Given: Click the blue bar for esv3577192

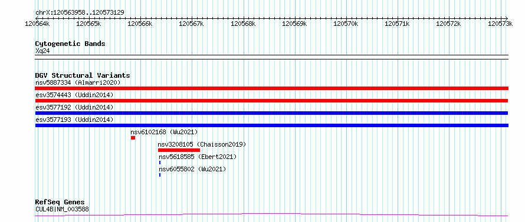Looking at the screenshot, I should click(271, 113).
